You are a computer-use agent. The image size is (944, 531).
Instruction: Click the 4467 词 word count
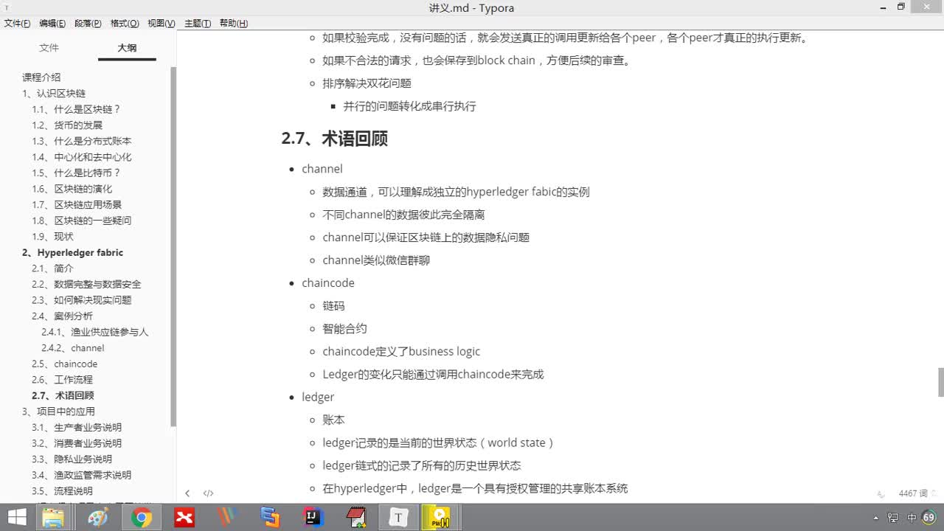pos(913,493)
